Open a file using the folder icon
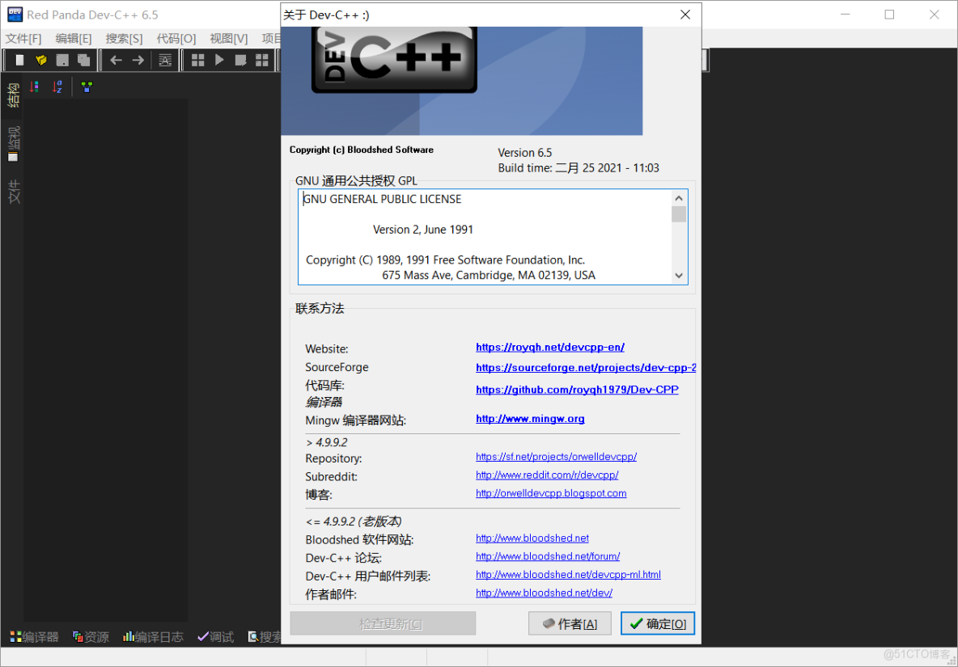Viewport: 958px width, 667px height. (x=40, y=59)
